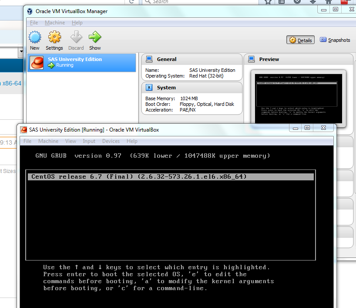Minimize the SAS University Edition VM window
The height and width of the screenshot is (308, 356).
click(296, 128)
